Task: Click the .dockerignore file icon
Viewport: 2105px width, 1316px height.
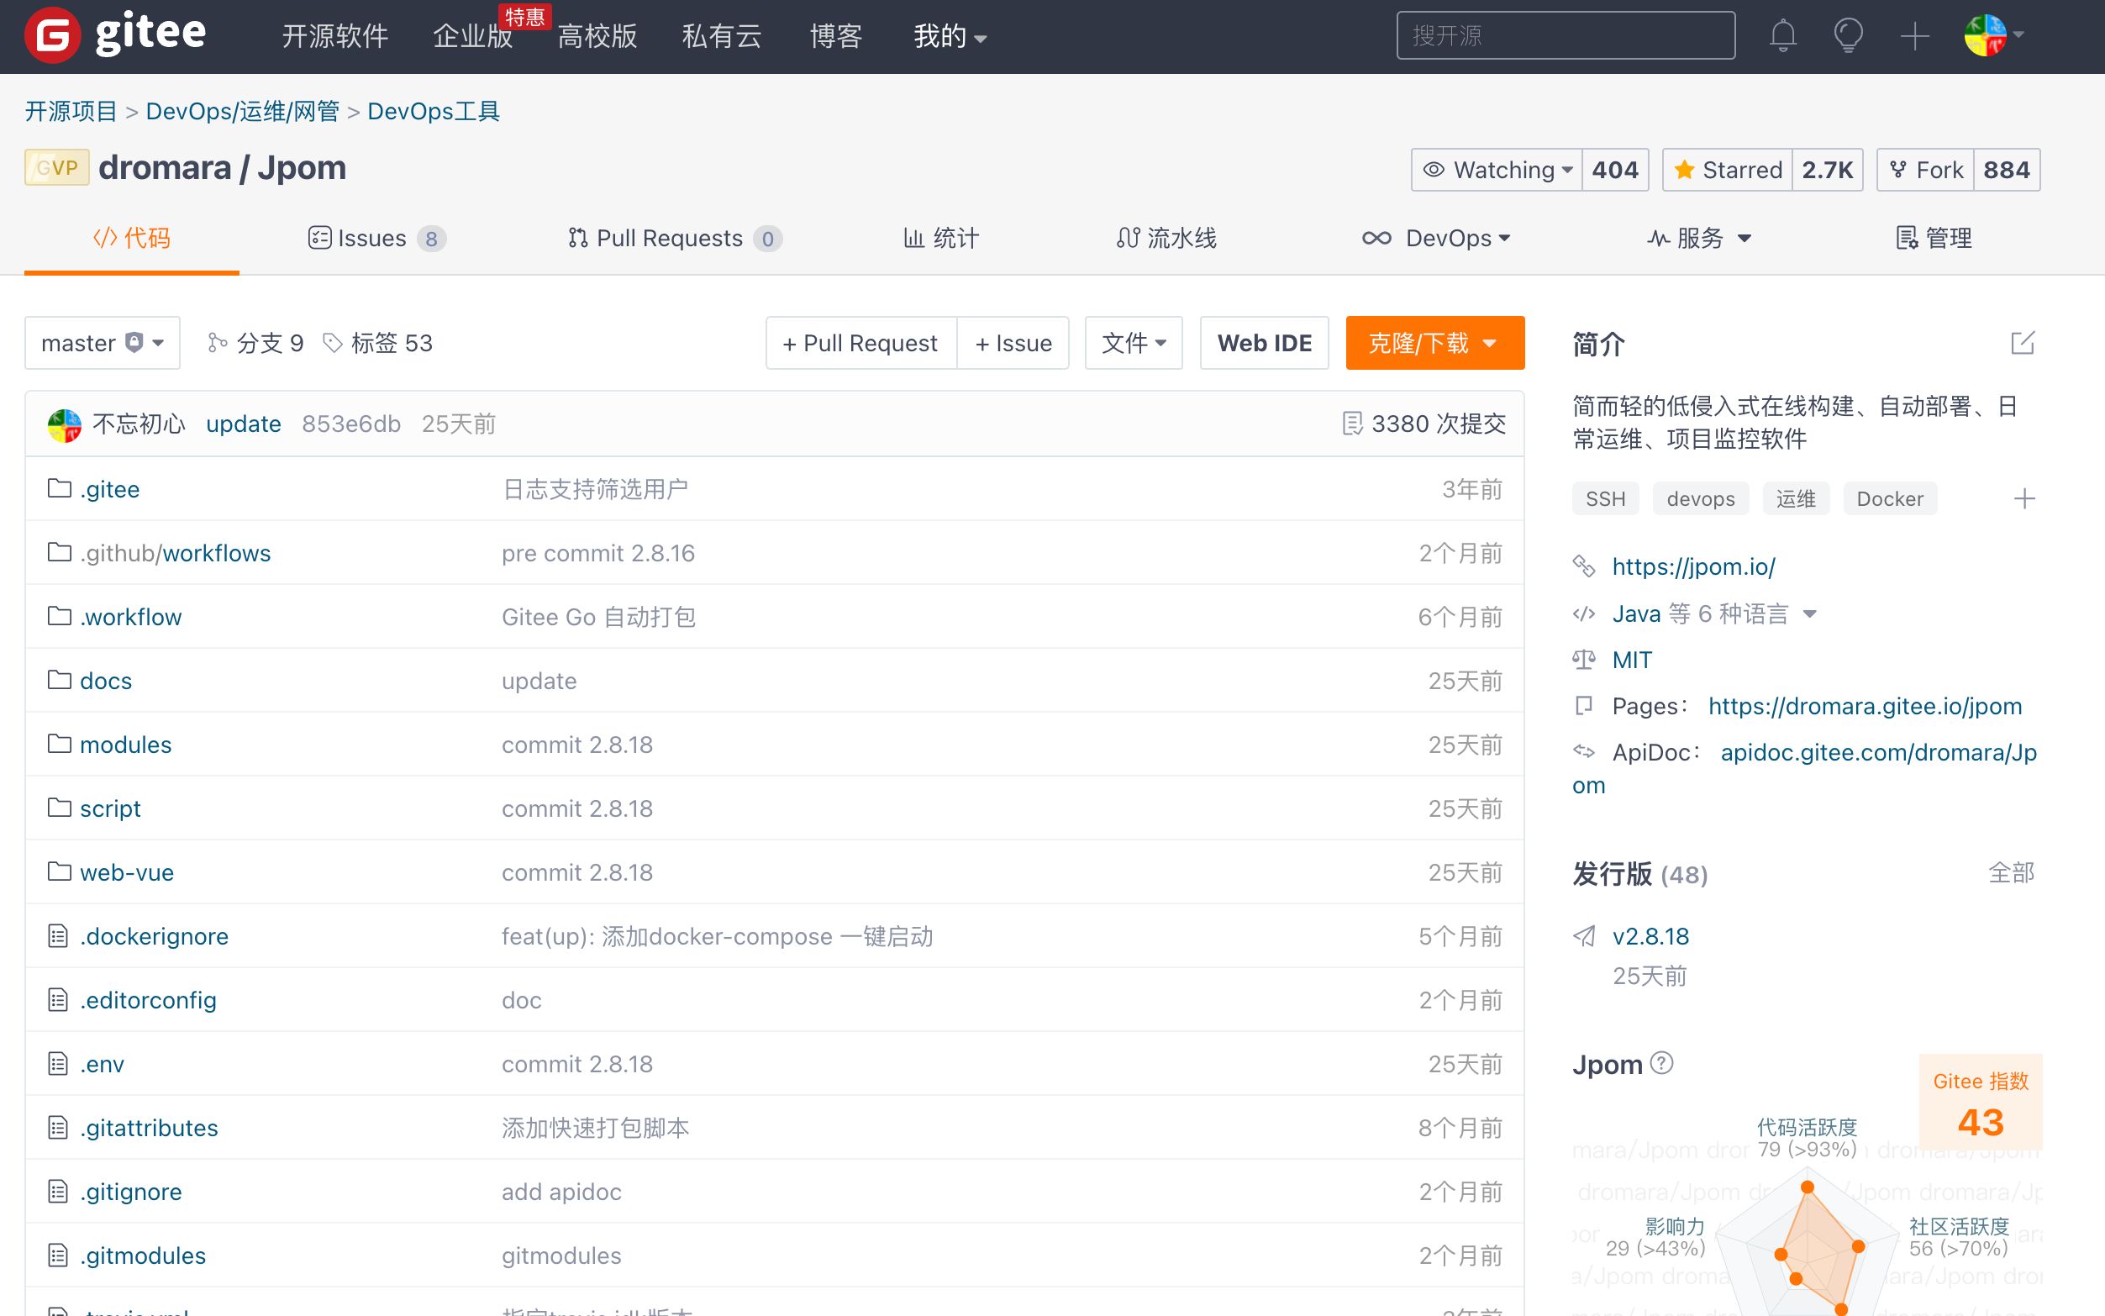Action: 57,935
